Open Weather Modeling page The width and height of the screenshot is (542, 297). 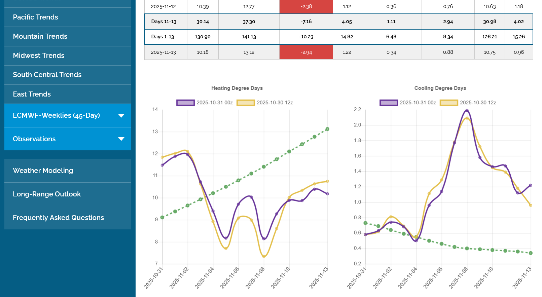pos(43,171)
